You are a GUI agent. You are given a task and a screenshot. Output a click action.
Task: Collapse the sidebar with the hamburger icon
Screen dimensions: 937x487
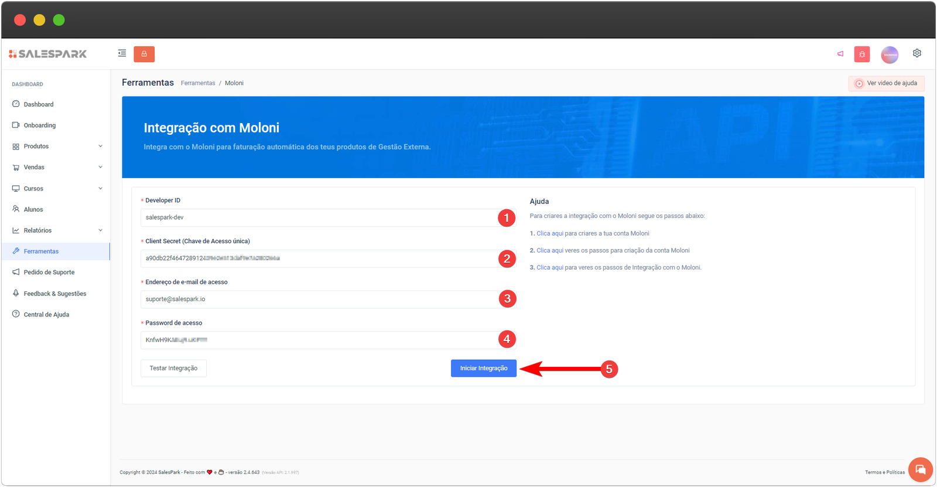click(122, 53)
